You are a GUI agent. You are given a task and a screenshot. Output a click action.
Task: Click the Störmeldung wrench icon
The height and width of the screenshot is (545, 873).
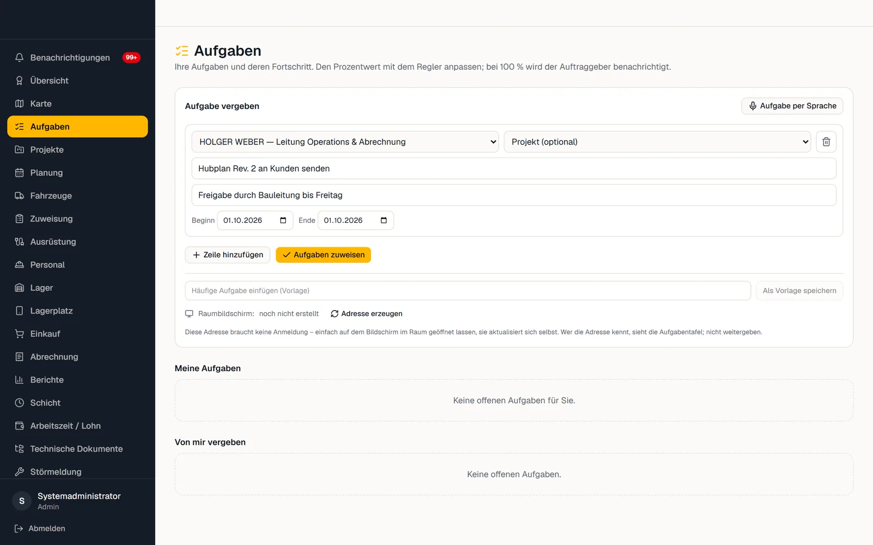click(x=20, y=472)
